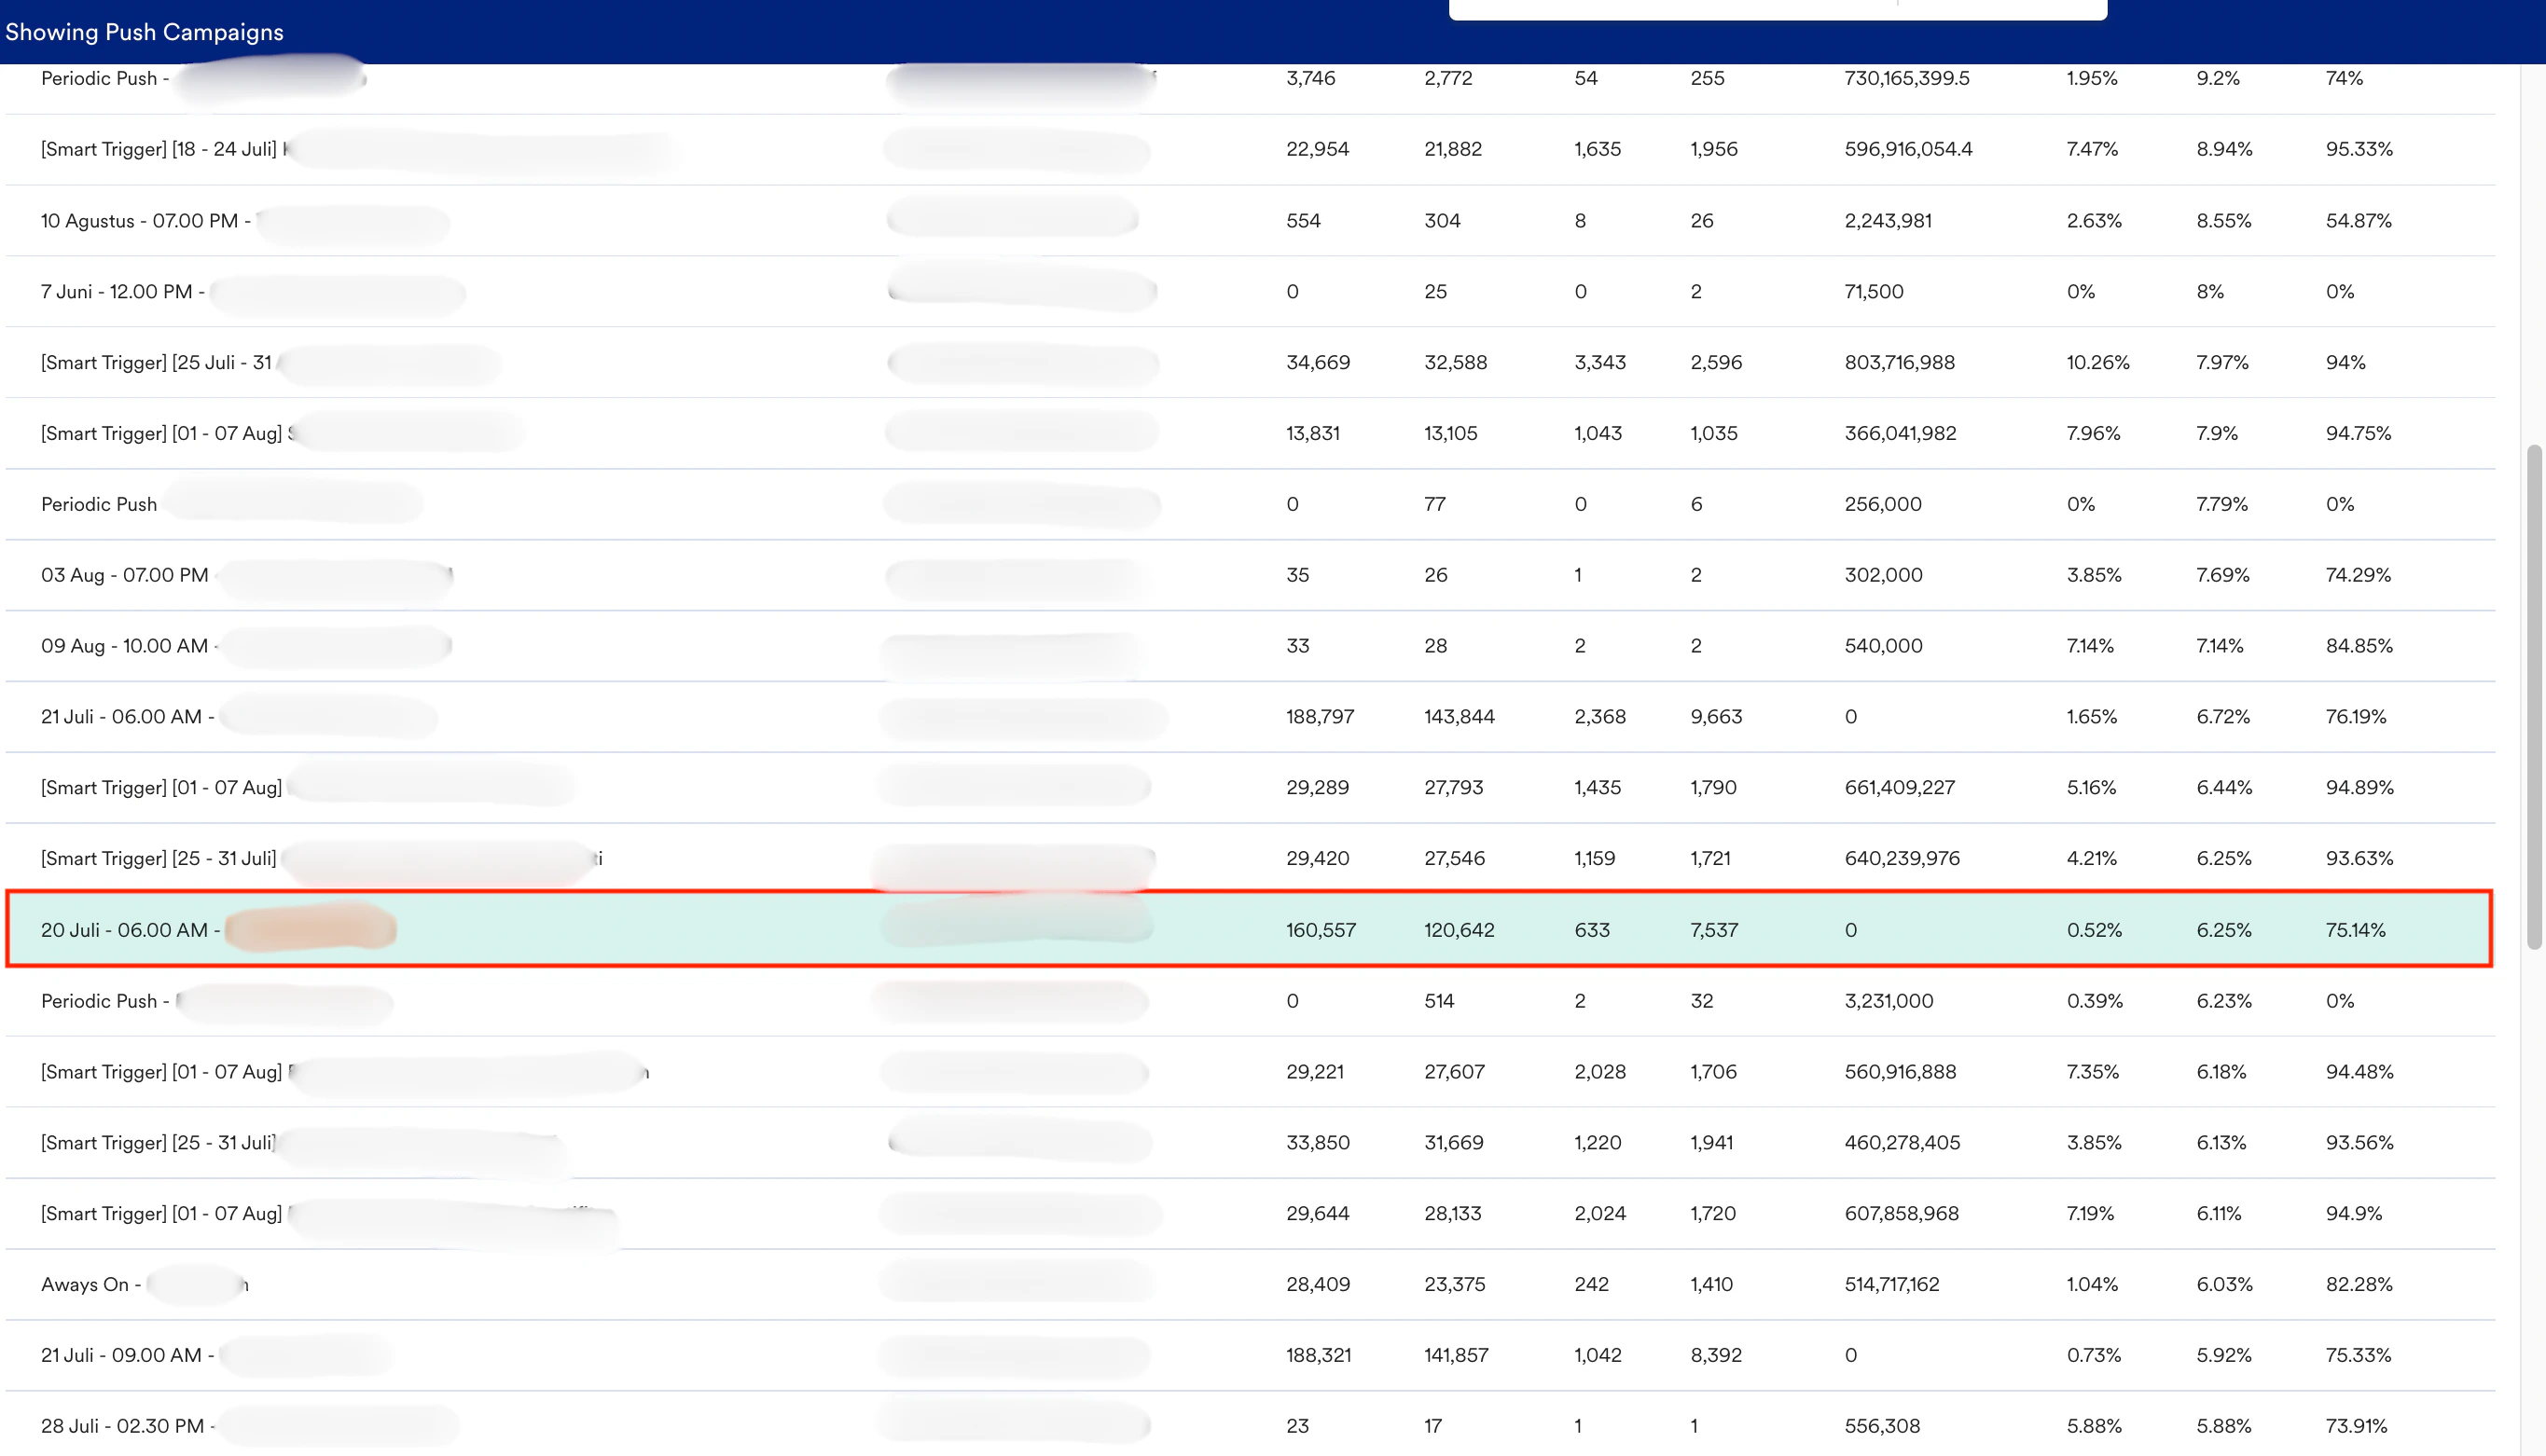Open the [Smart Trigger] [01 - 07 Aug] campaign
Viewport: 2546px width, 1456px height.
coord(160,433)
